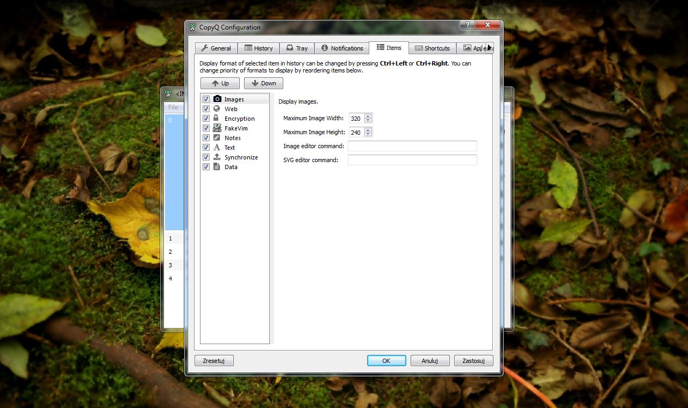
Task: Uncheck the Text plugin checkbox
Action: tap(206, 148)
